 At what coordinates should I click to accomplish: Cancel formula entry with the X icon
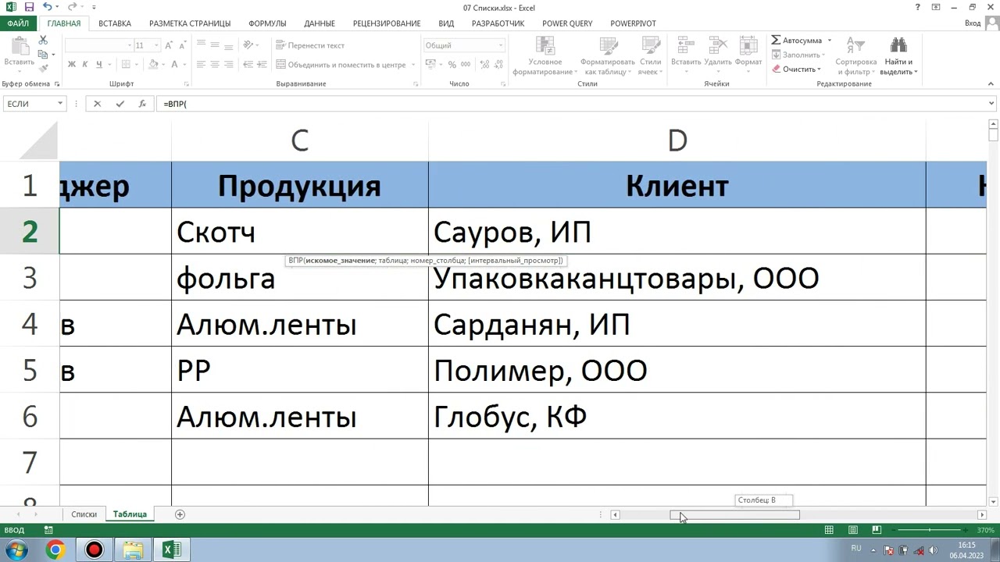97,104
